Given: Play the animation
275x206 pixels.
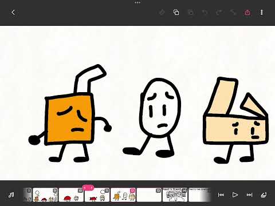Looking at the screenshot, I should [x=235, y=195].
